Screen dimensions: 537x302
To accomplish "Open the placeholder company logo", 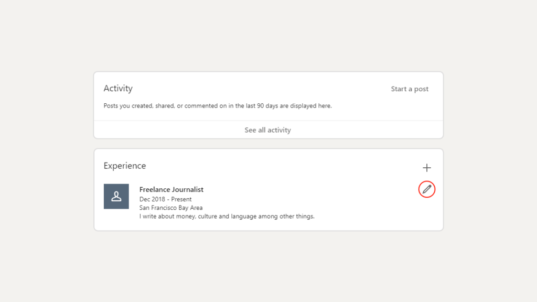I will pos(116,197).
